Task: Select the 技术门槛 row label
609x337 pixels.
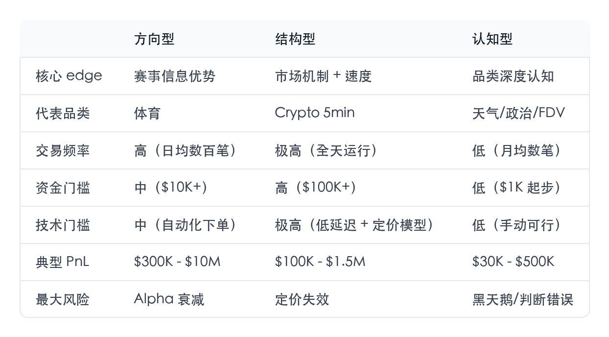Action: point(63,225)
